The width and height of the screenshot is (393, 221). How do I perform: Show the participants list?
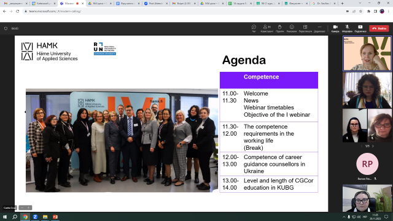pos(267,28)
